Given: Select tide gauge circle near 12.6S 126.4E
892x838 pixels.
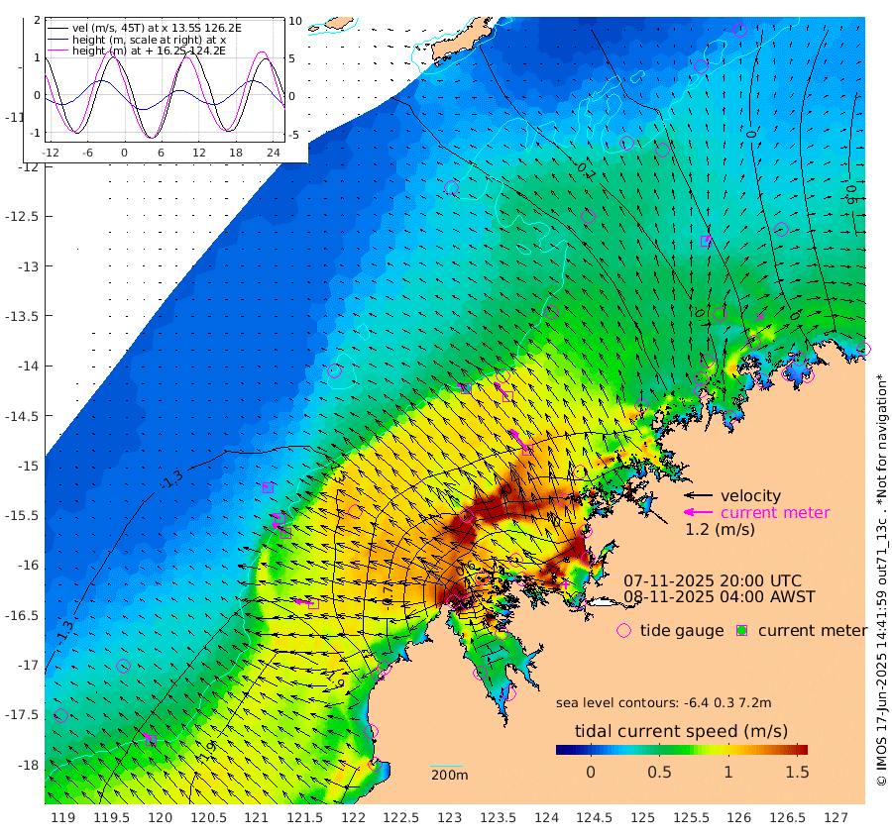Looking at the screenshot, I should [781, 229].
